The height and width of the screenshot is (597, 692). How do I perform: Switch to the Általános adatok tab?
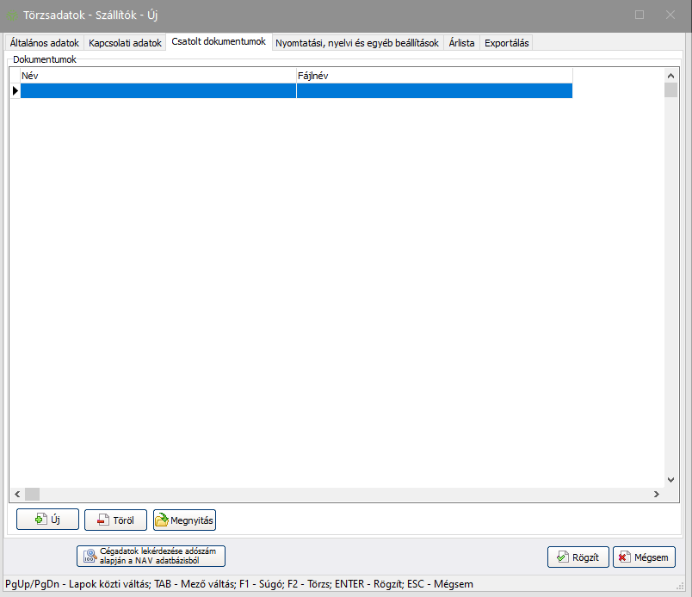coord(44,42)
